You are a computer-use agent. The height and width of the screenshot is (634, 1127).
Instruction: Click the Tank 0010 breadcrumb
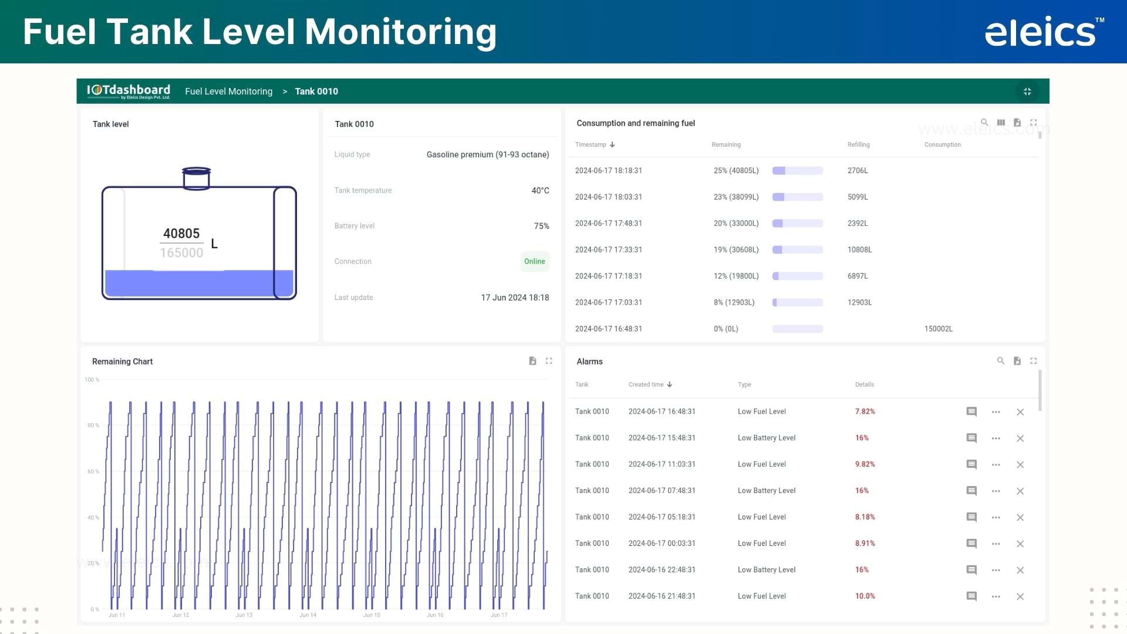coord(316,91)
